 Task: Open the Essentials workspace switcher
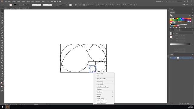click(x=159, y=2)
